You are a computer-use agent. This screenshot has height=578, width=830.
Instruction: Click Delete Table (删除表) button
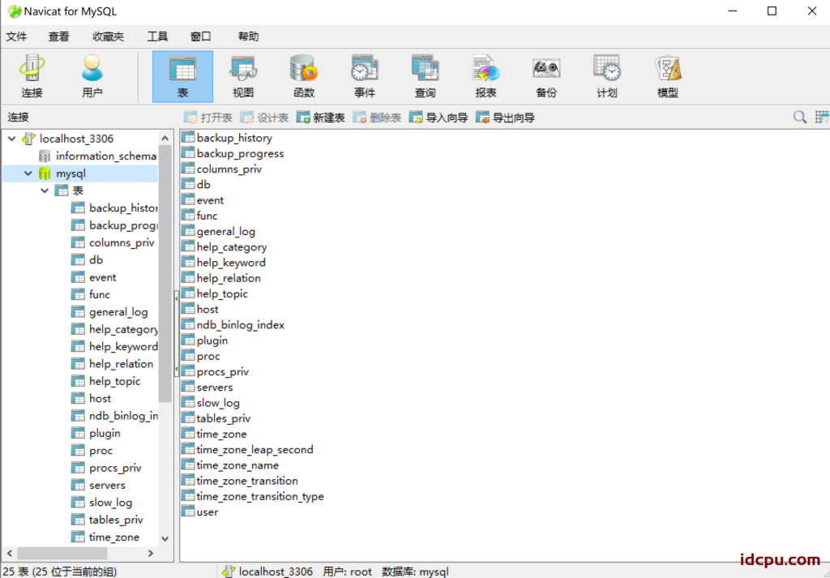(x=377, y=118)
